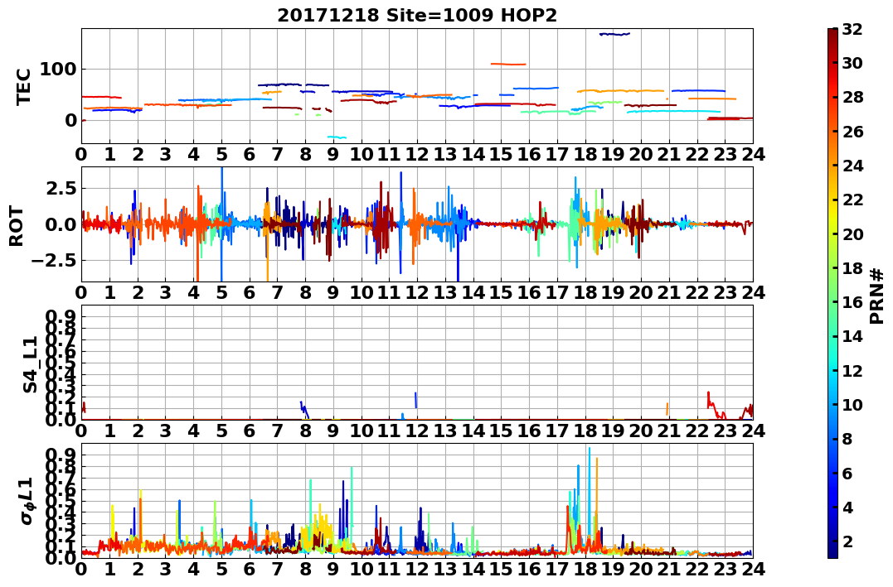Click the x-axis tick 24 under the TEC panel

pyautogui.click(x=753, y=154)
